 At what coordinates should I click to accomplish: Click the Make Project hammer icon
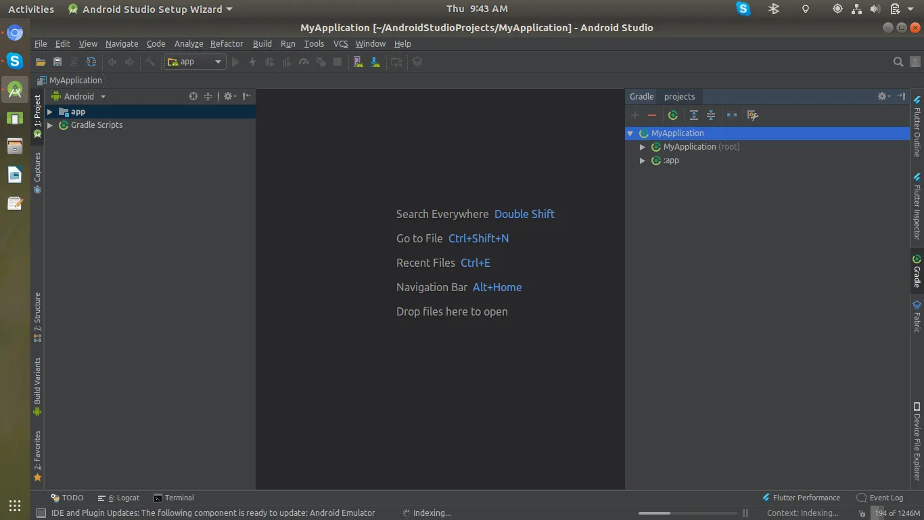pyautogui.click(x=150, y=62)
